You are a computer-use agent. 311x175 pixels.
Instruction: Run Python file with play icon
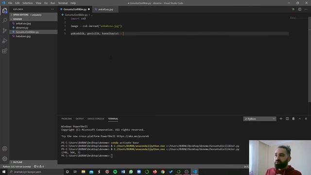point(294,9)
